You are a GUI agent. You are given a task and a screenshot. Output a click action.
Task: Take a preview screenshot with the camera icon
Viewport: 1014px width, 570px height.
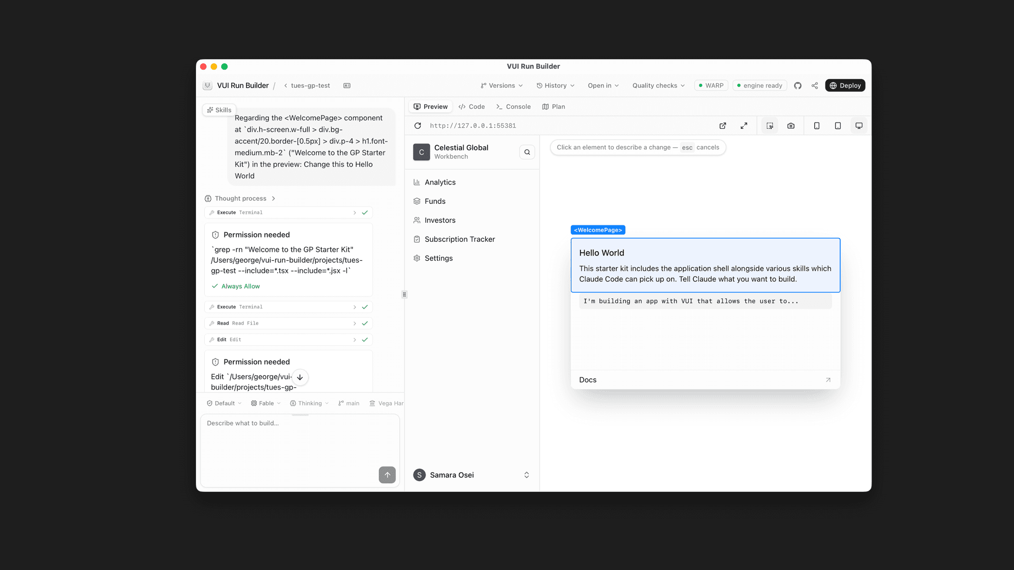click(791, 126)
